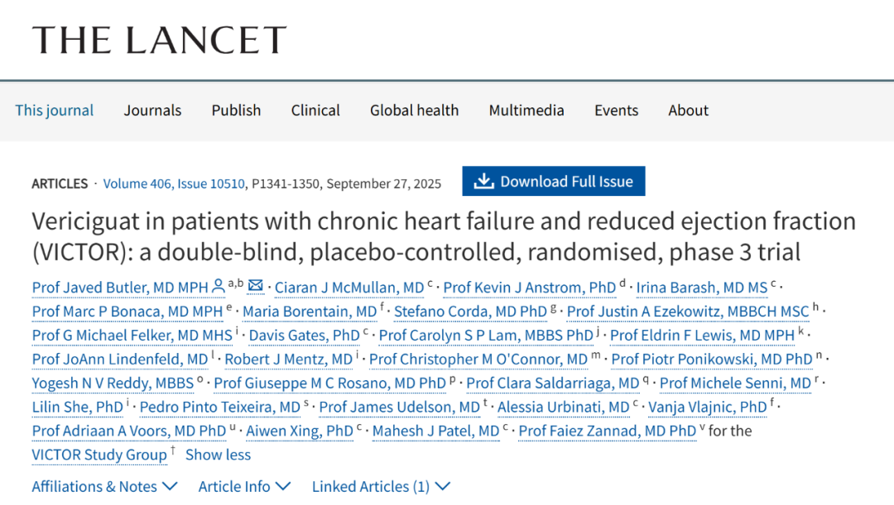The image size is (894, 505).
Task: Go to Global health section
Action: click(414, 111)
